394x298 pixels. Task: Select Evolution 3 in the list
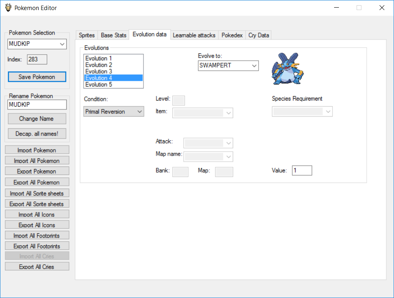(113, 71)
